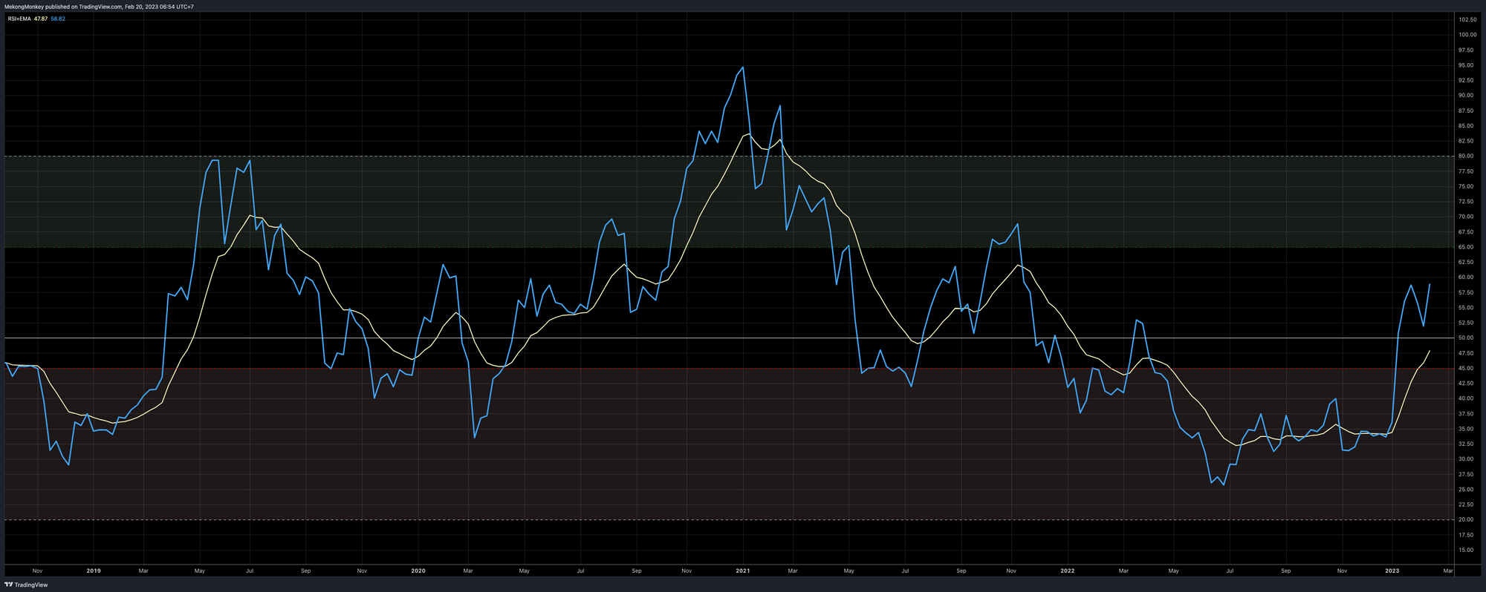The height and width of the screenshot is (592, 1486).
Task: Click the 55.00 price scale label
Action: click(x=1467, y=308)
